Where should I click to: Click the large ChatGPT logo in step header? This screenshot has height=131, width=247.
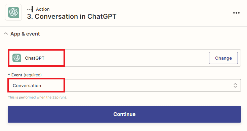(x=13, y=12)
